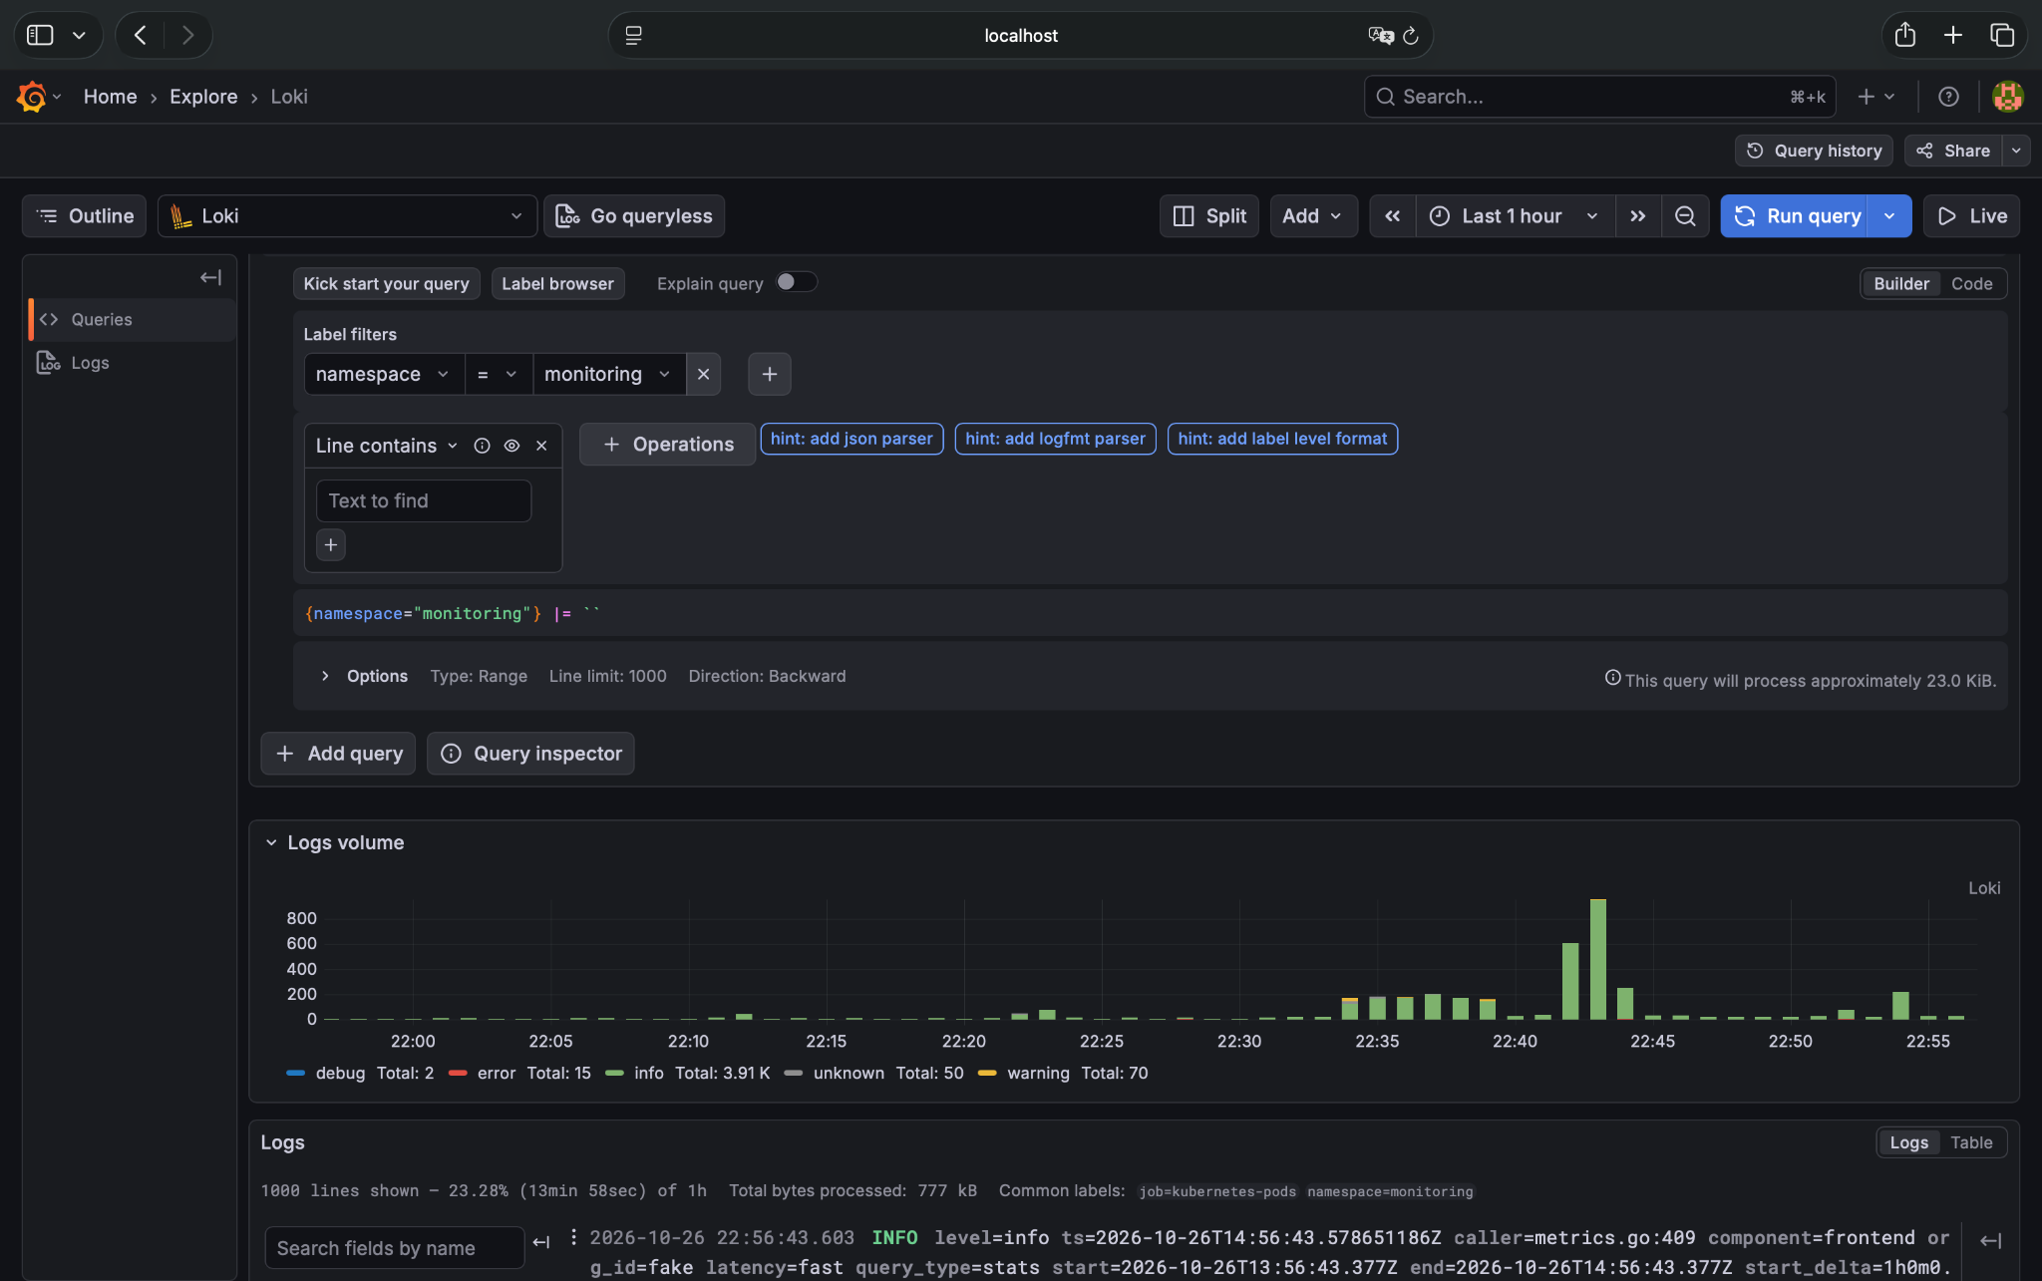Open a new browser tab with the plus icon

coord(1953,36)
